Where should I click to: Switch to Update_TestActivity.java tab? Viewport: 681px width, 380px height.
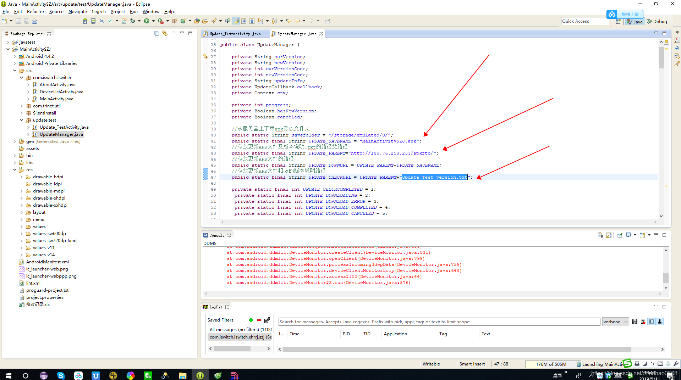pyautogui.click(x=235, y=34)
